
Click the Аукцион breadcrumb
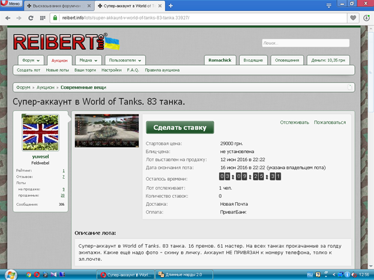tap(46, 87)
